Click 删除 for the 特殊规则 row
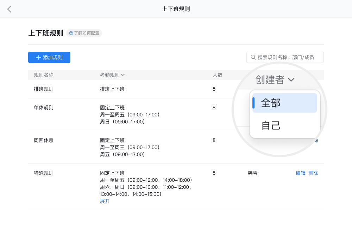 click(313, 173)
